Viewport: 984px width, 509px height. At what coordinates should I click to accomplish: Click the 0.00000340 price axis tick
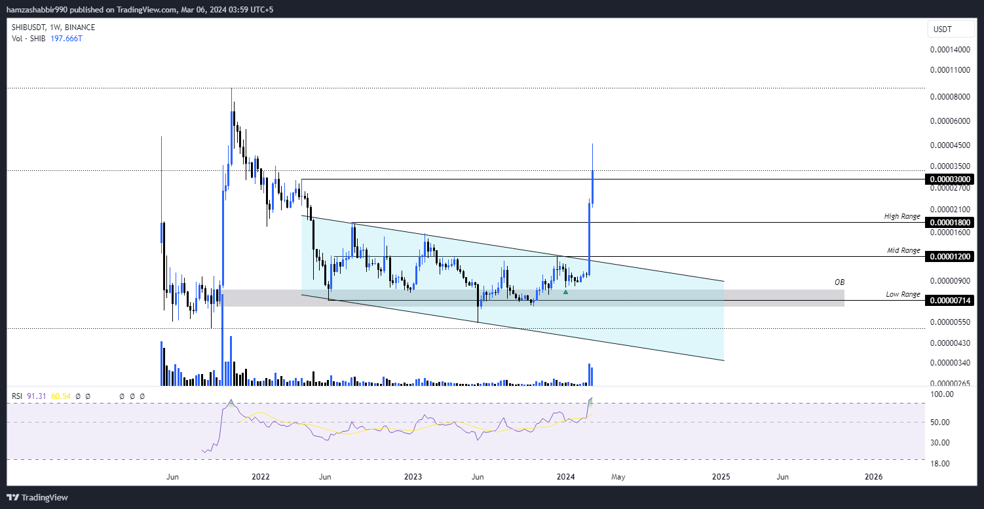pyautogui.click(x=950, y=362)
